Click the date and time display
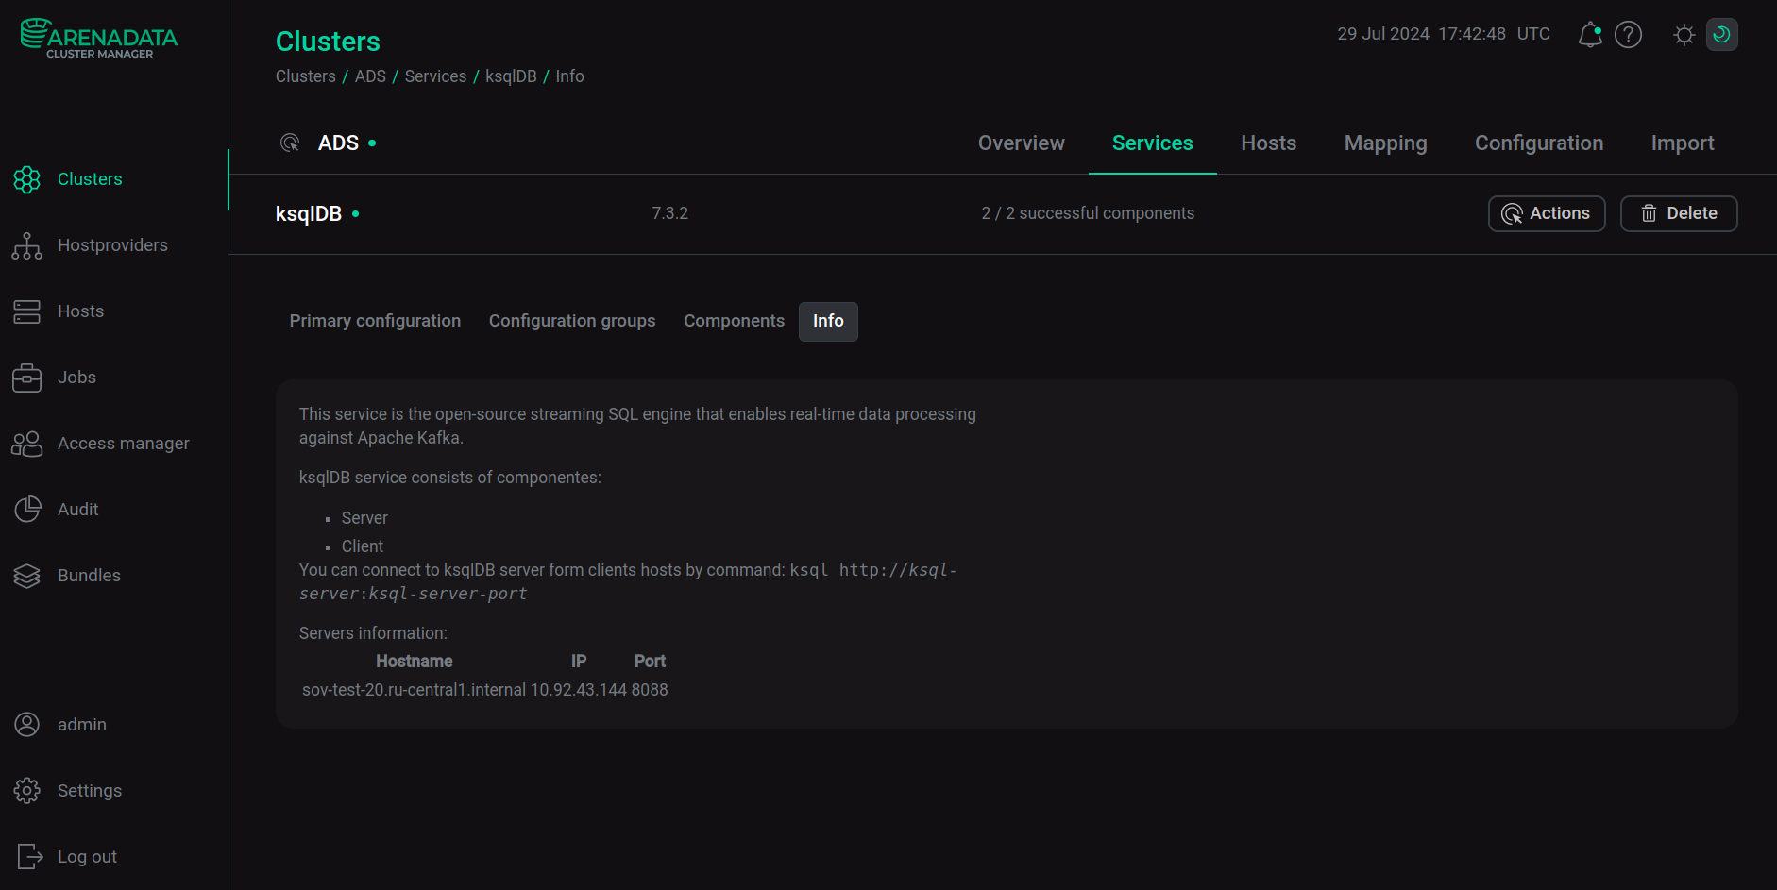The image size is (1777, 890). coord(1444,34)
